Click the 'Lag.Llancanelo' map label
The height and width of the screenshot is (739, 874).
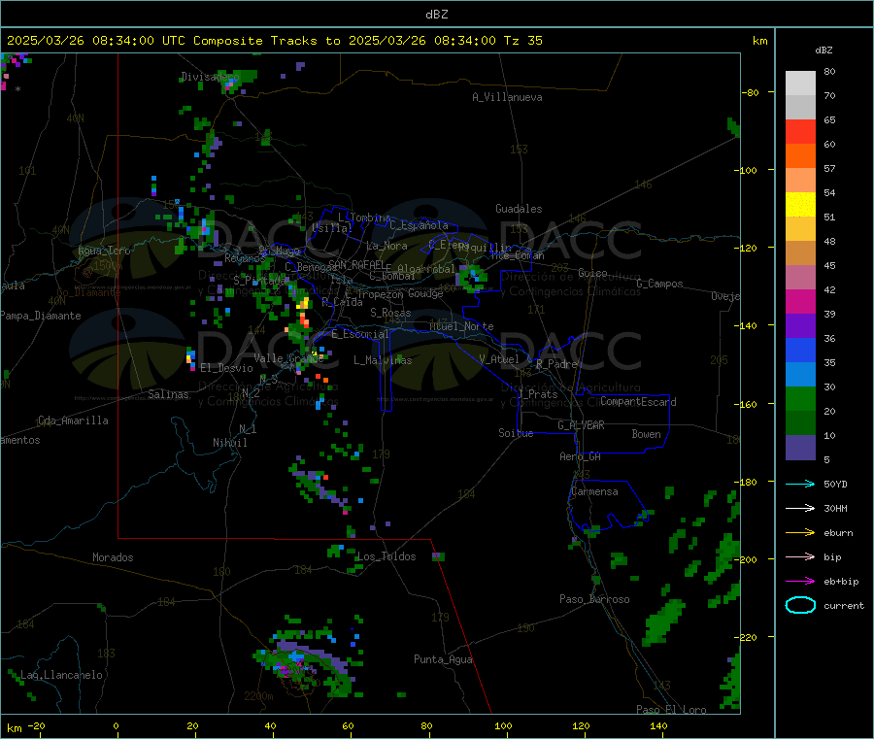61,675
